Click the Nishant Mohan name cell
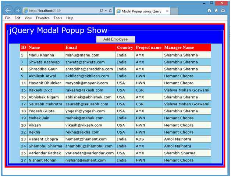The height and width of the screenshot is (177, 231). 46,160
